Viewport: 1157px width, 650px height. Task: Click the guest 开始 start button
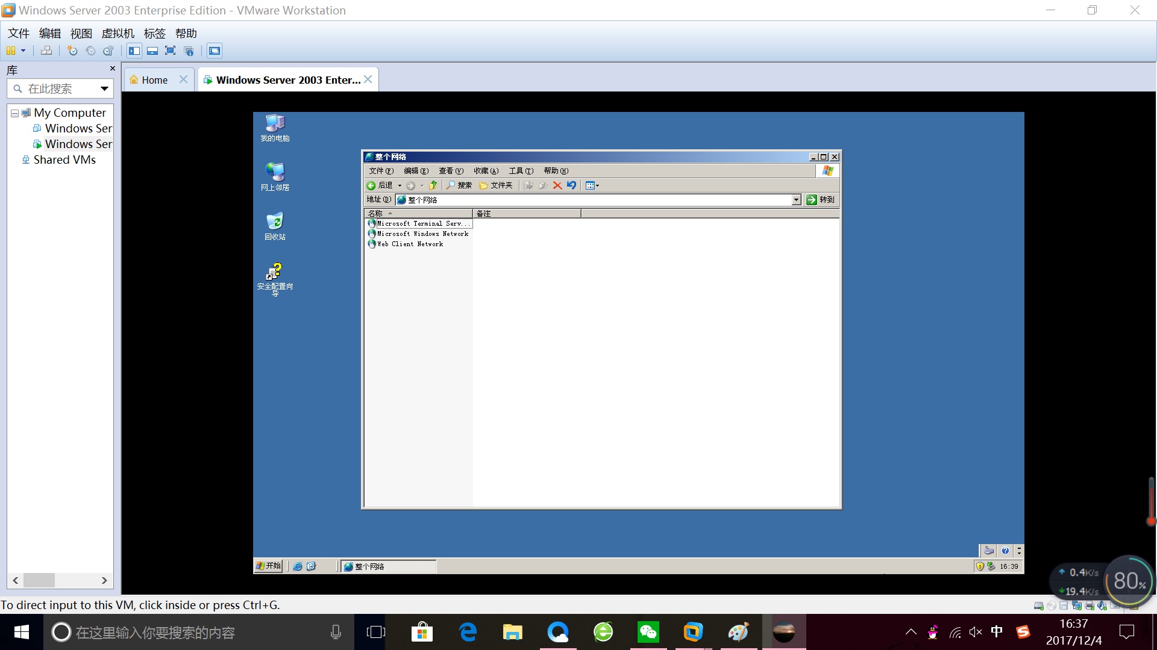coord(268,566)
